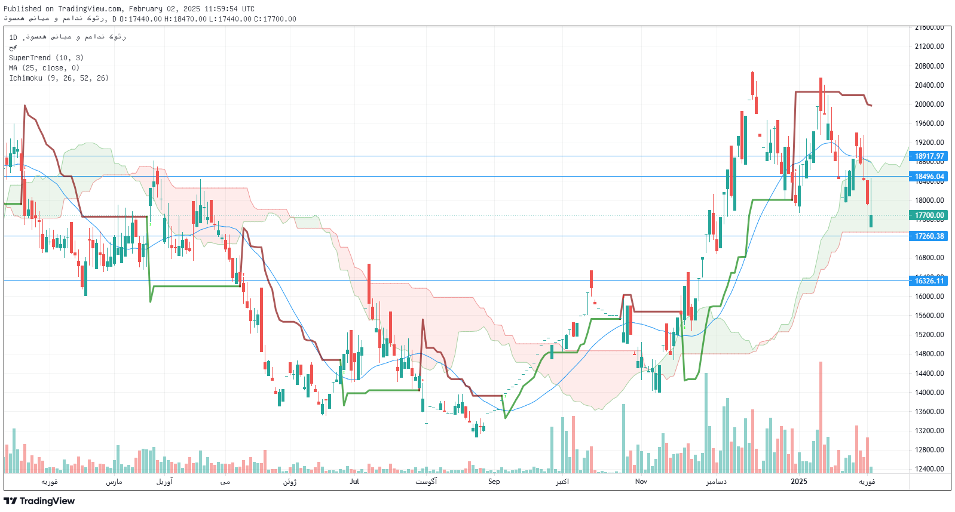Click the مارس label on time axis
The height and width of the screenshot is (512, 955).
click(x=114, y=482)
